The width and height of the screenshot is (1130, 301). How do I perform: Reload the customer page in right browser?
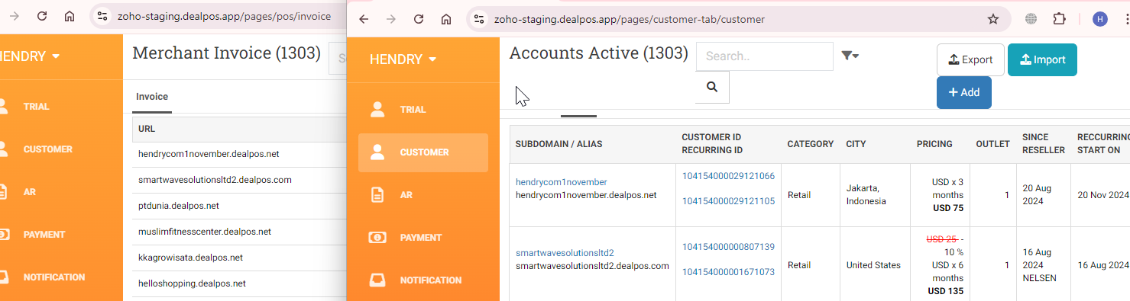[419, 19]
